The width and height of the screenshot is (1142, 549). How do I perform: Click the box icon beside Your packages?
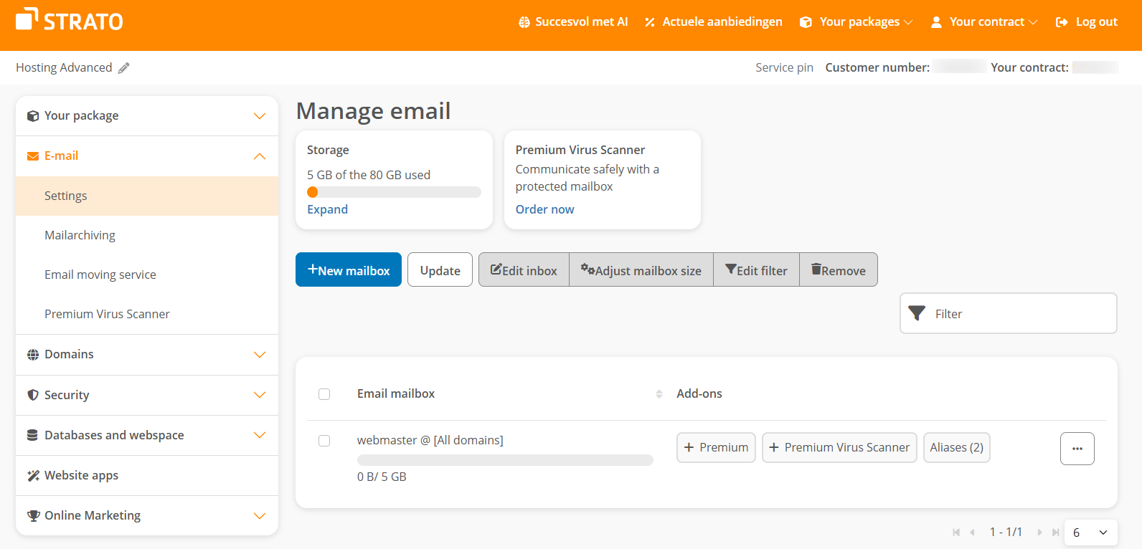806,22
